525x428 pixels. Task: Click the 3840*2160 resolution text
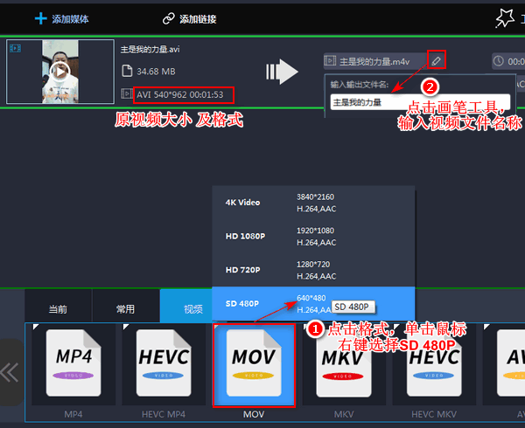coord(315,197)
